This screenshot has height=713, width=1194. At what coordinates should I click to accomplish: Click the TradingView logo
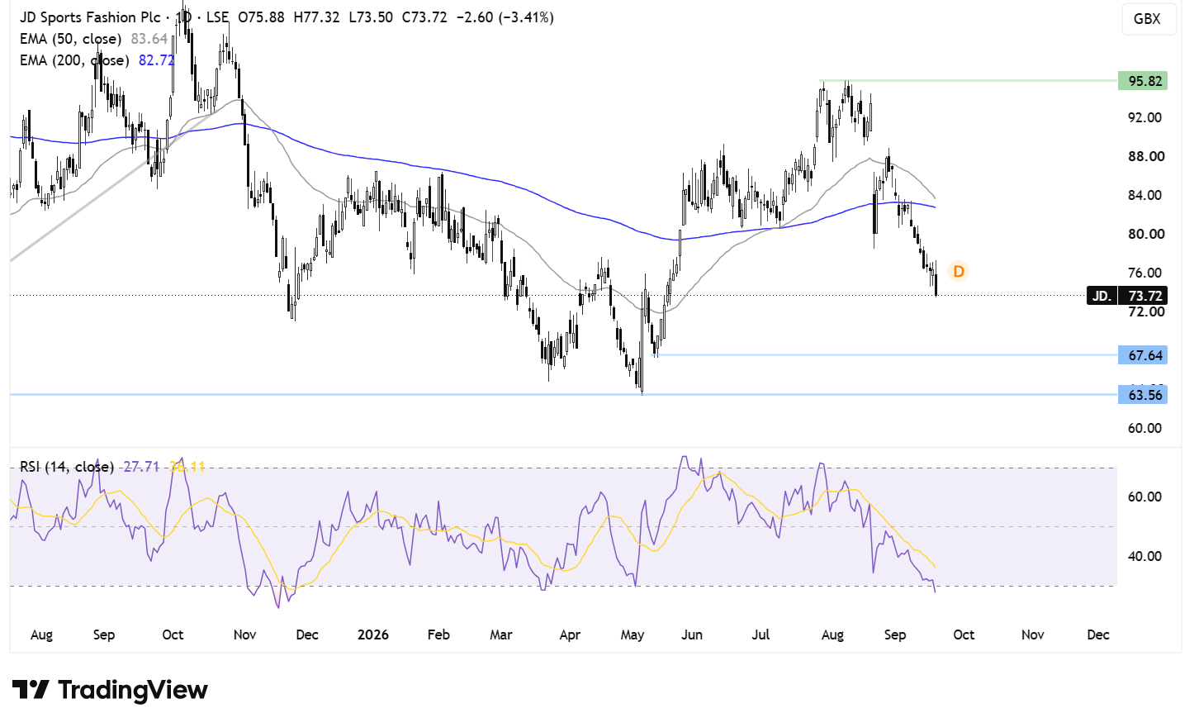[x=110, y=690]
